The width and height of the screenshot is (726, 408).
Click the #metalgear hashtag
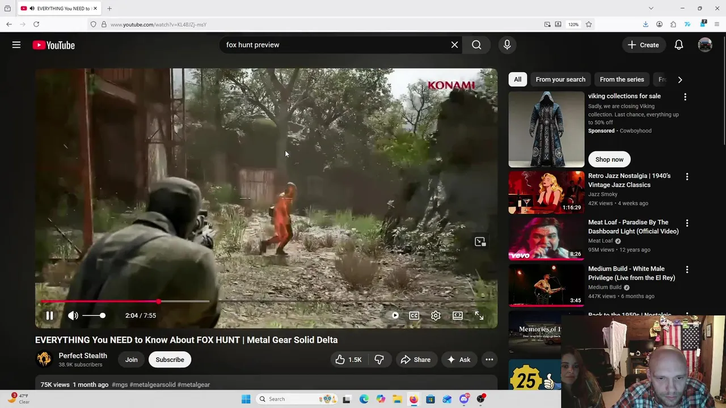193,385
